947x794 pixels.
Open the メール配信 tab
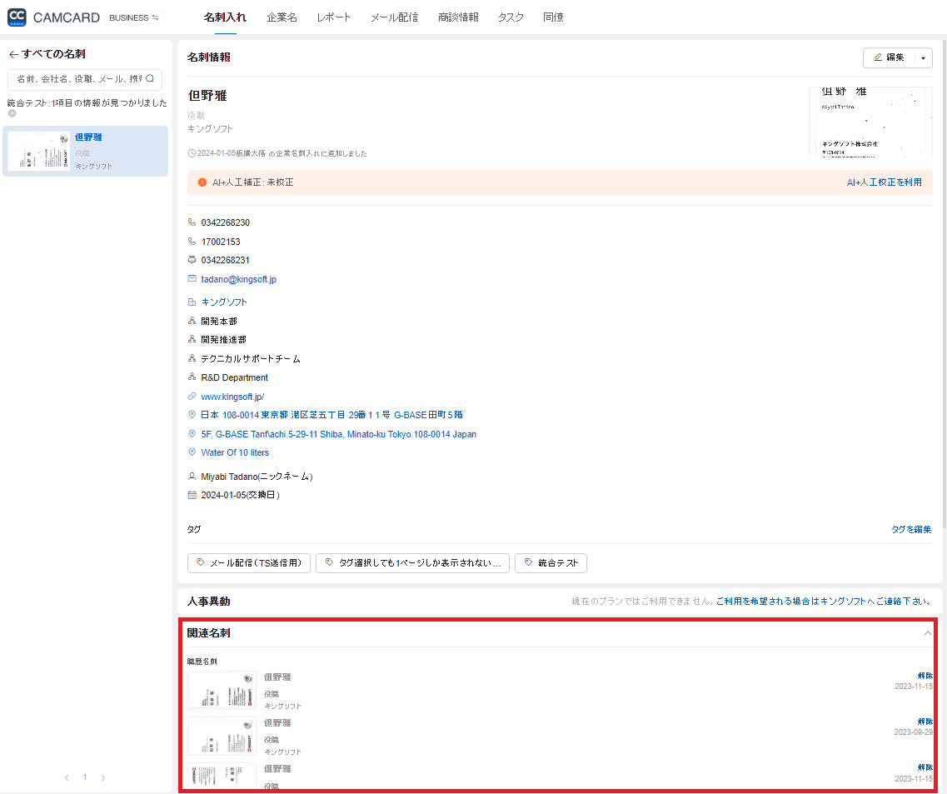pyautogui.click(x=395, y=17)
